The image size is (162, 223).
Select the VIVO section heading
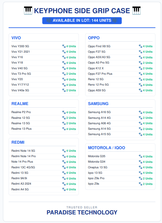[16, 38]
